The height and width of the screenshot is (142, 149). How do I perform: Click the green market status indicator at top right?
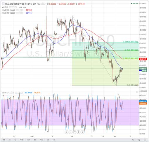(135, 3)
